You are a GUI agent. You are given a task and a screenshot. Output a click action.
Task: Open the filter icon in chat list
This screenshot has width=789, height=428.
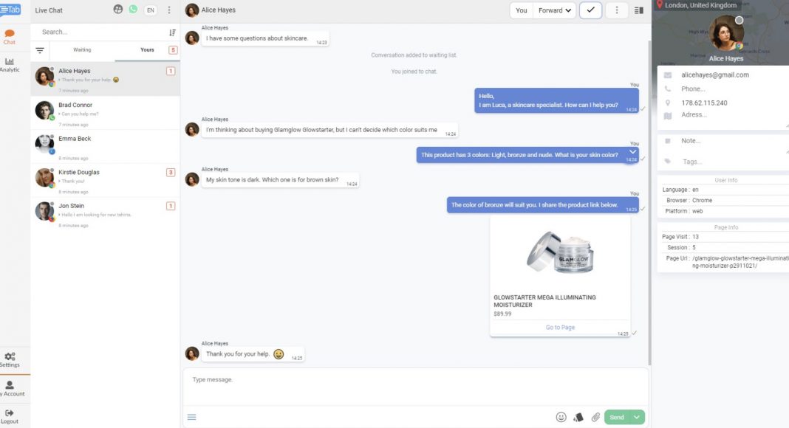click(40, 50)
